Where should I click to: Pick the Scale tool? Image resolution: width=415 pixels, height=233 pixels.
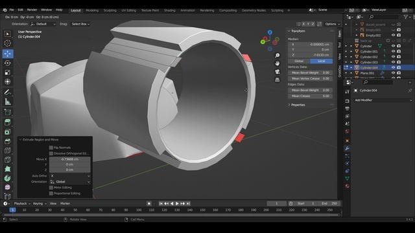[x=7, y=72]
